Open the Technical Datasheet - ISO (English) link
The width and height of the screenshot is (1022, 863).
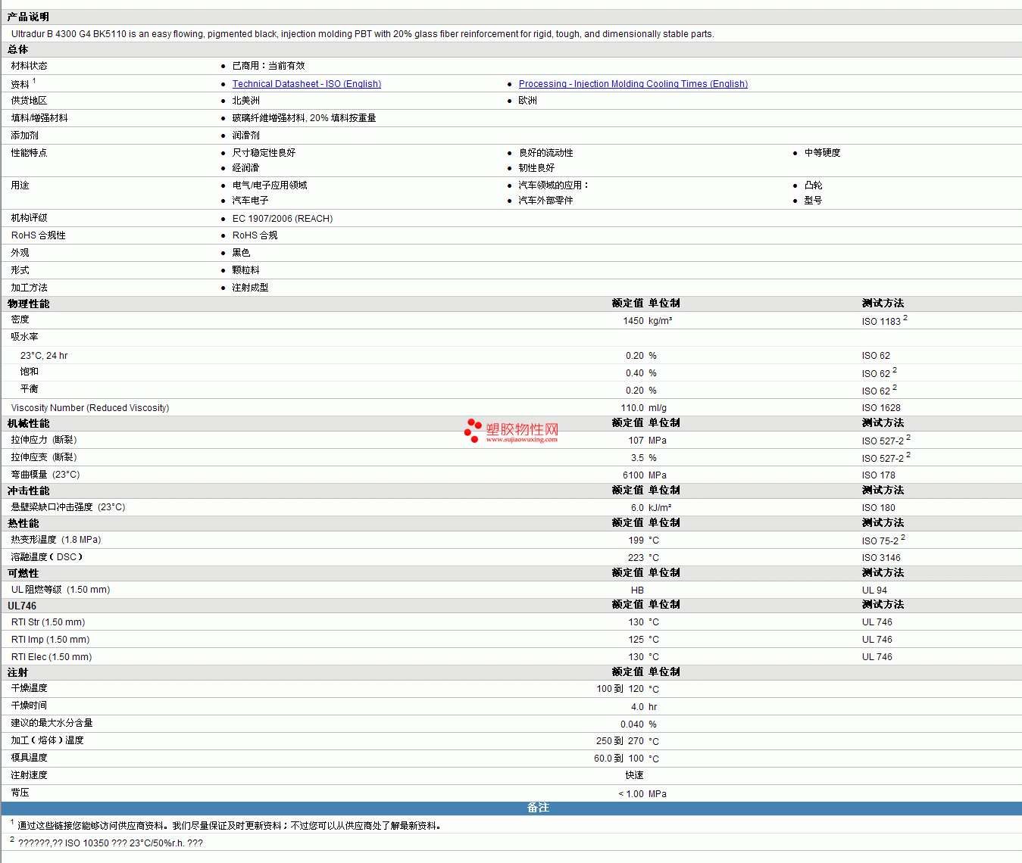(306, 84)
